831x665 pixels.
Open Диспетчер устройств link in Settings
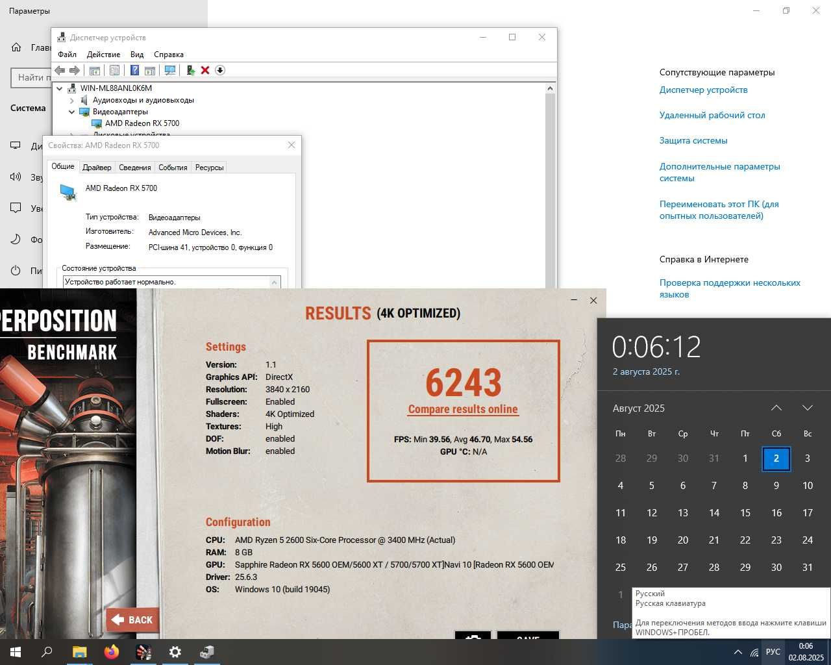point(703,90)
